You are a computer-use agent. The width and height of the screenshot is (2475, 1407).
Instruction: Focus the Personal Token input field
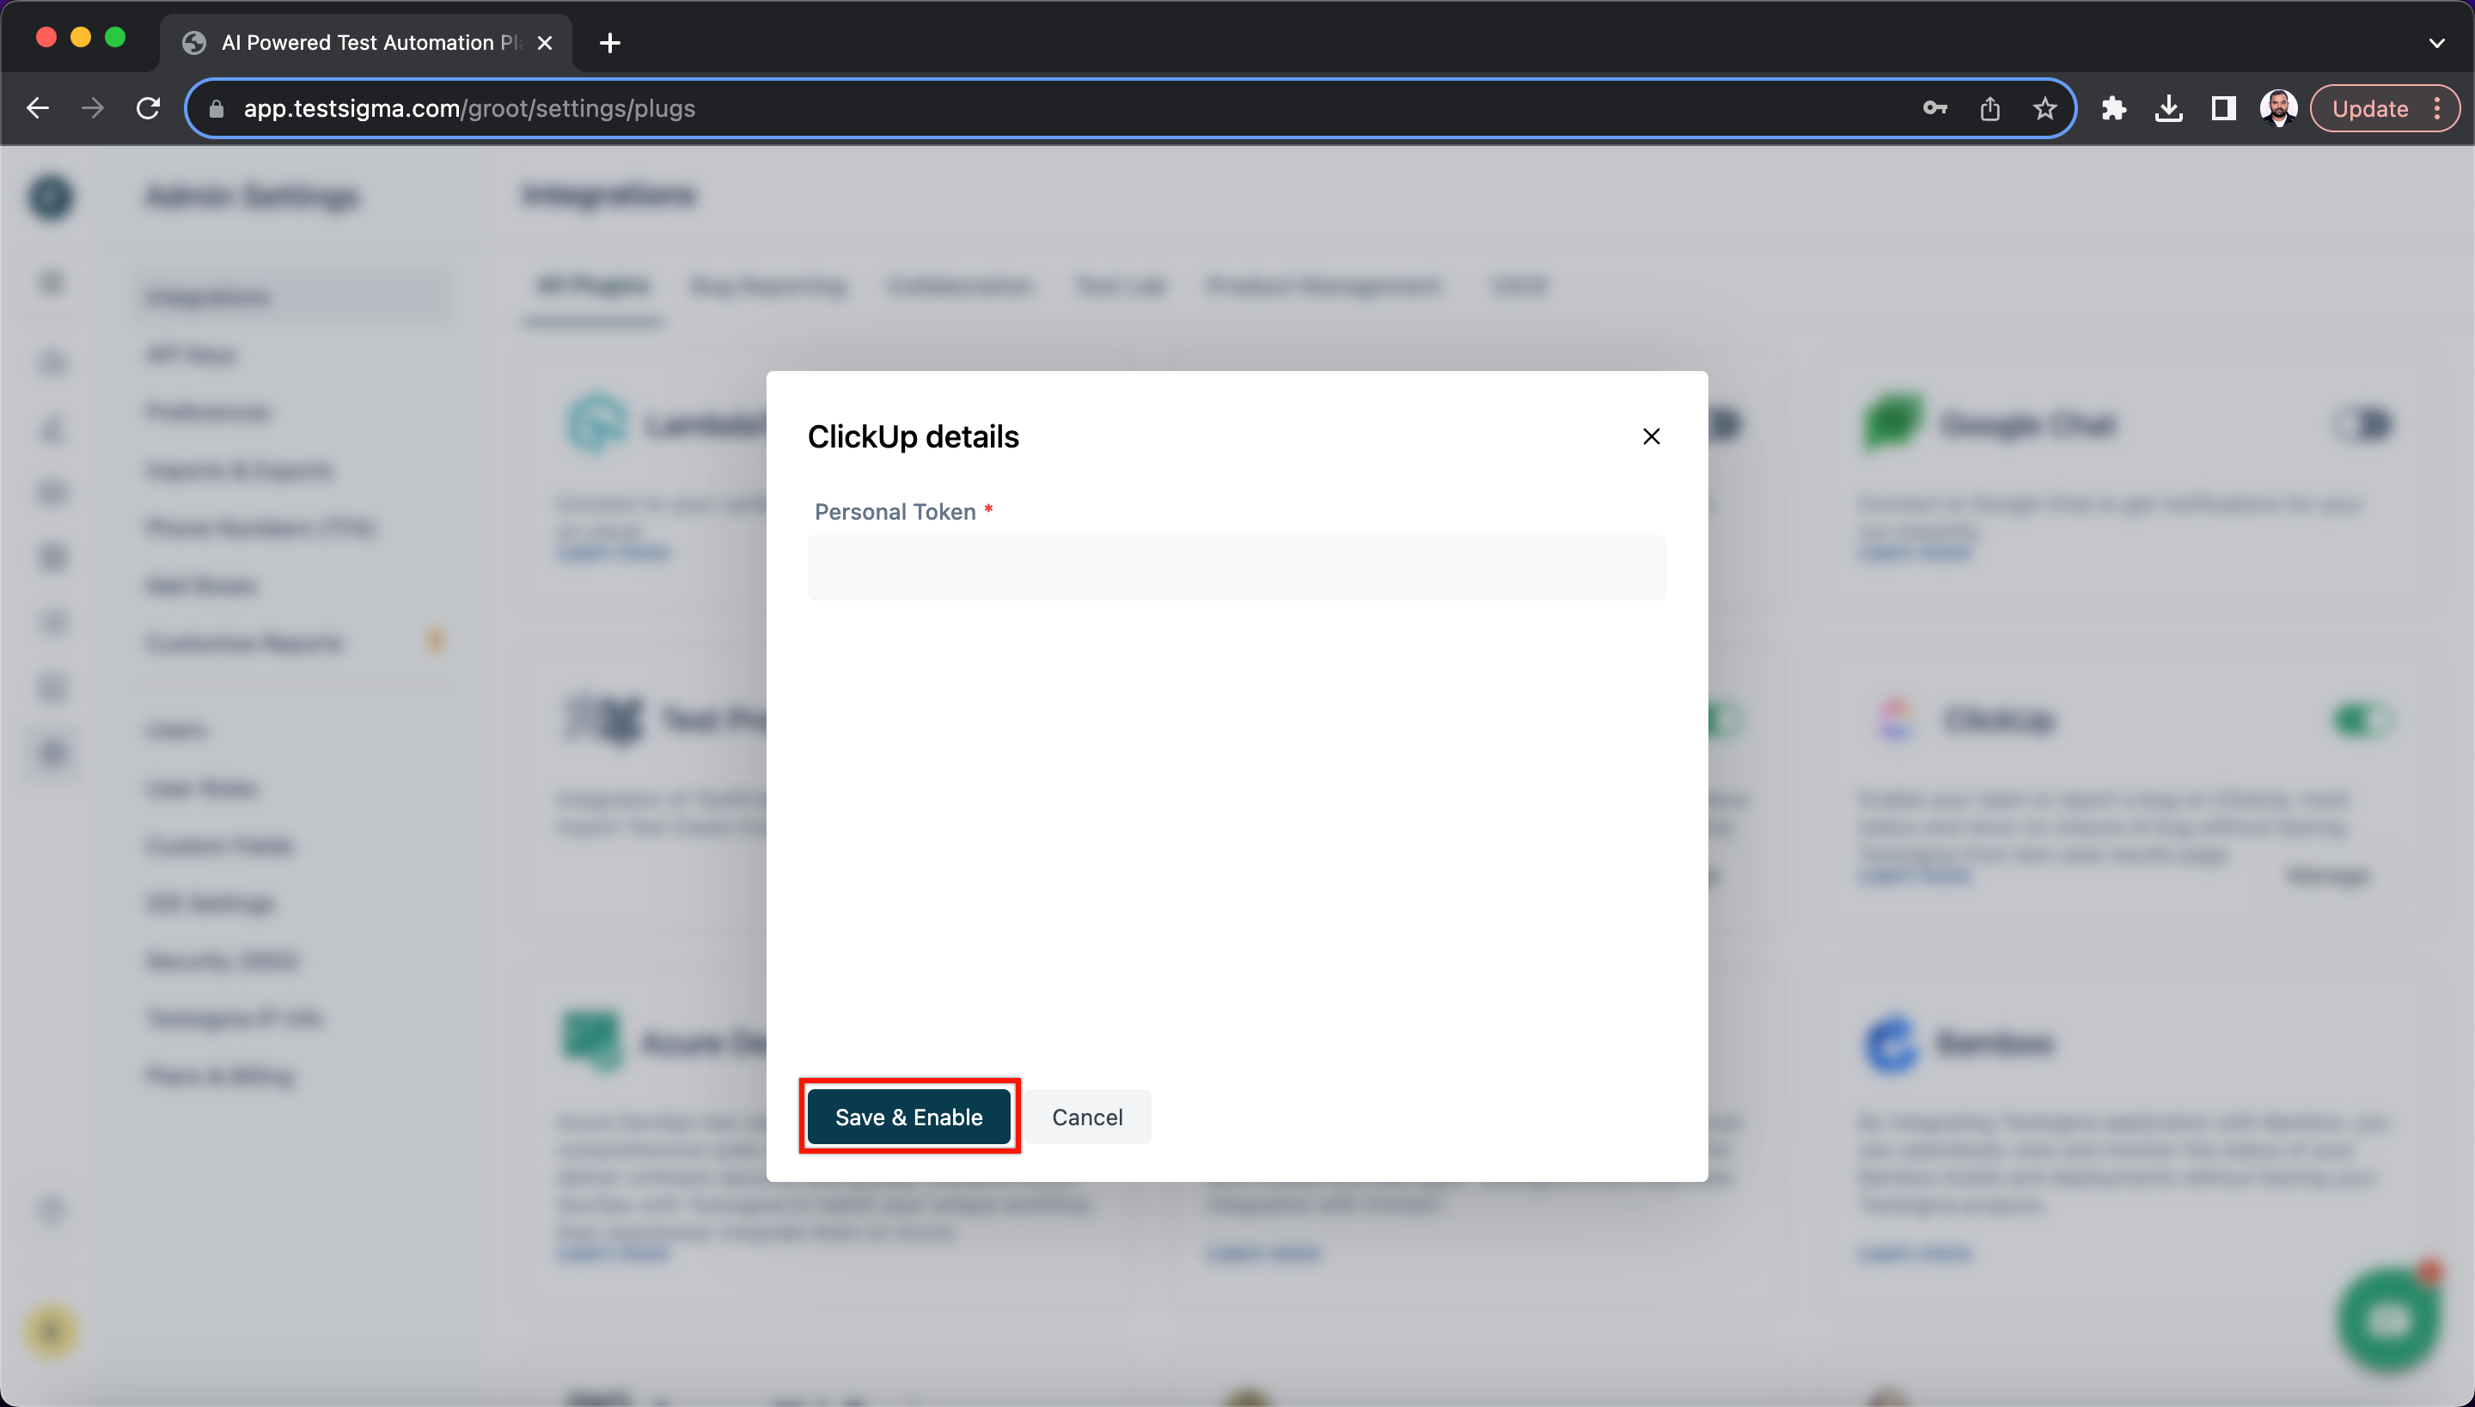pos(1236,569)
